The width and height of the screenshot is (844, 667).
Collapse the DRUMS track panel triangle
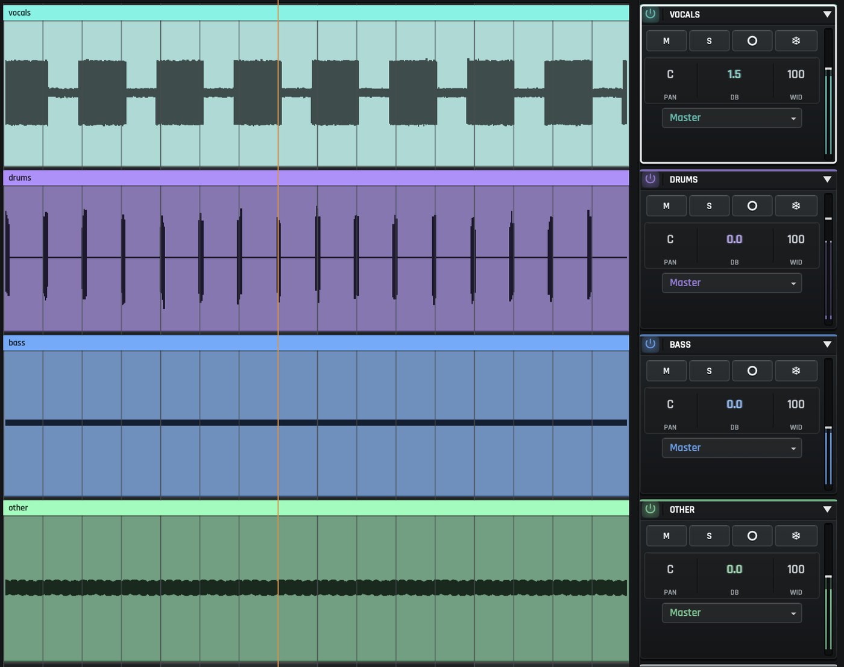click(x=827, y=180)
